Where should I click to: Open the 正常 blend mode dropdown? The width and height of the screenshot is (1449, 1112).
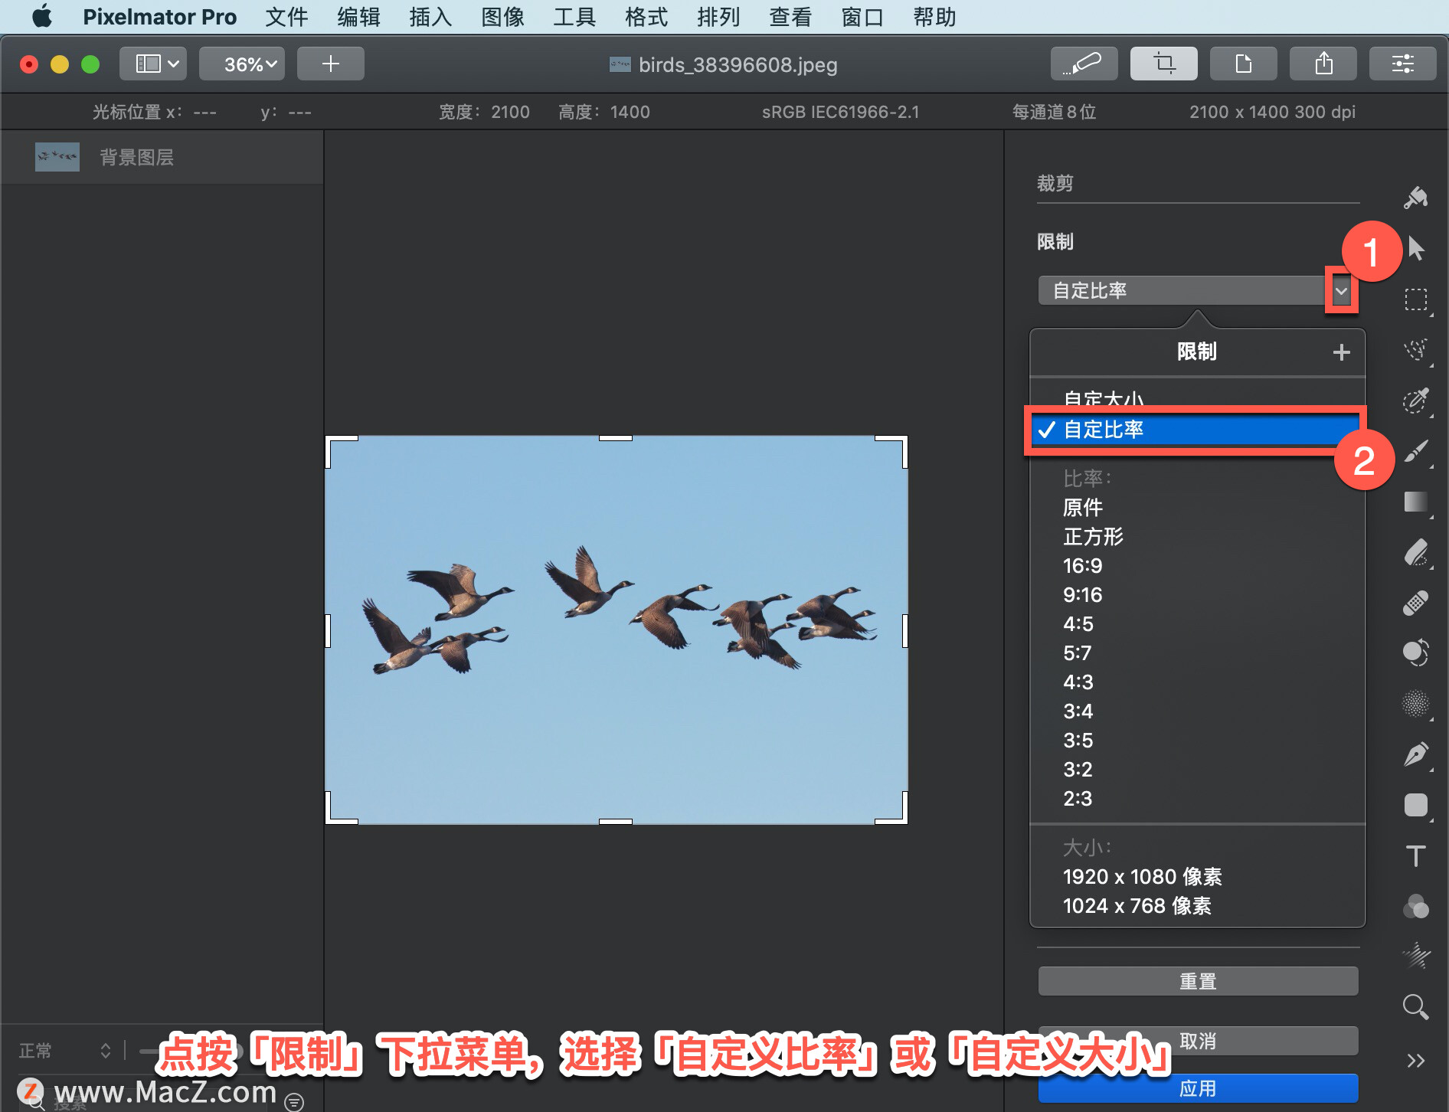coord(65,1051)
